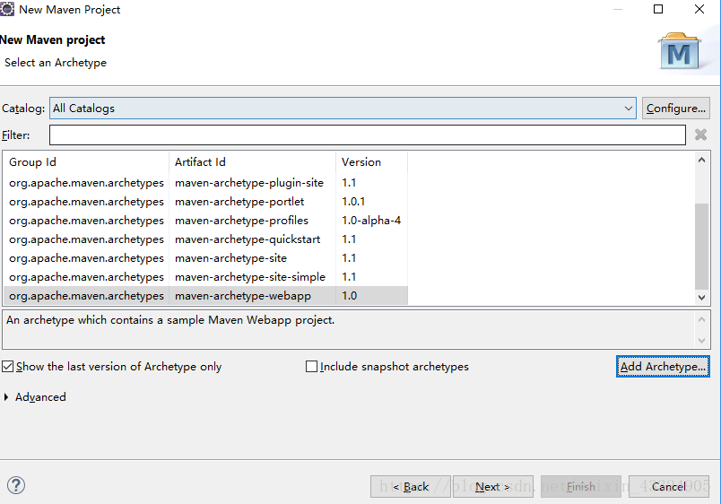
Task: Go to the previous page with Back
Action: (x=410, y=487)
